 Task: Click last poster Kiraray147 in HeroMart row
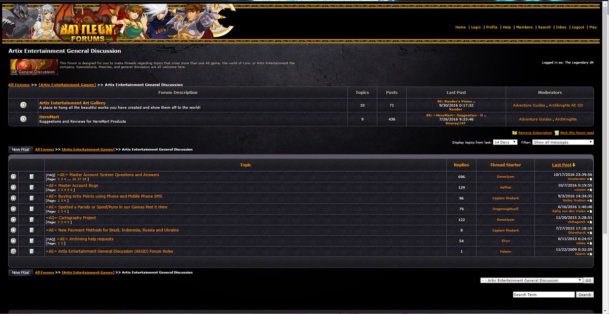pyautogui.click(x=456, y=123)
